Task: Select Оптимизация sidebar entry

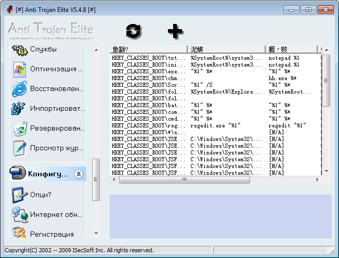Action: click(x=56, y=69)
